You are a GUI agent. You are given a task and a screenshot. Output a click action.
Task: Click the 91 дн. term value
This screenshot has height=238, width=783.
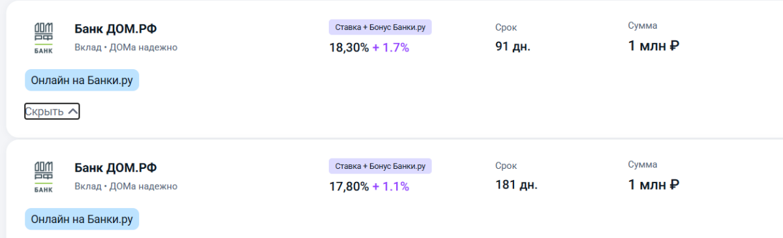[x=513, y=46]
